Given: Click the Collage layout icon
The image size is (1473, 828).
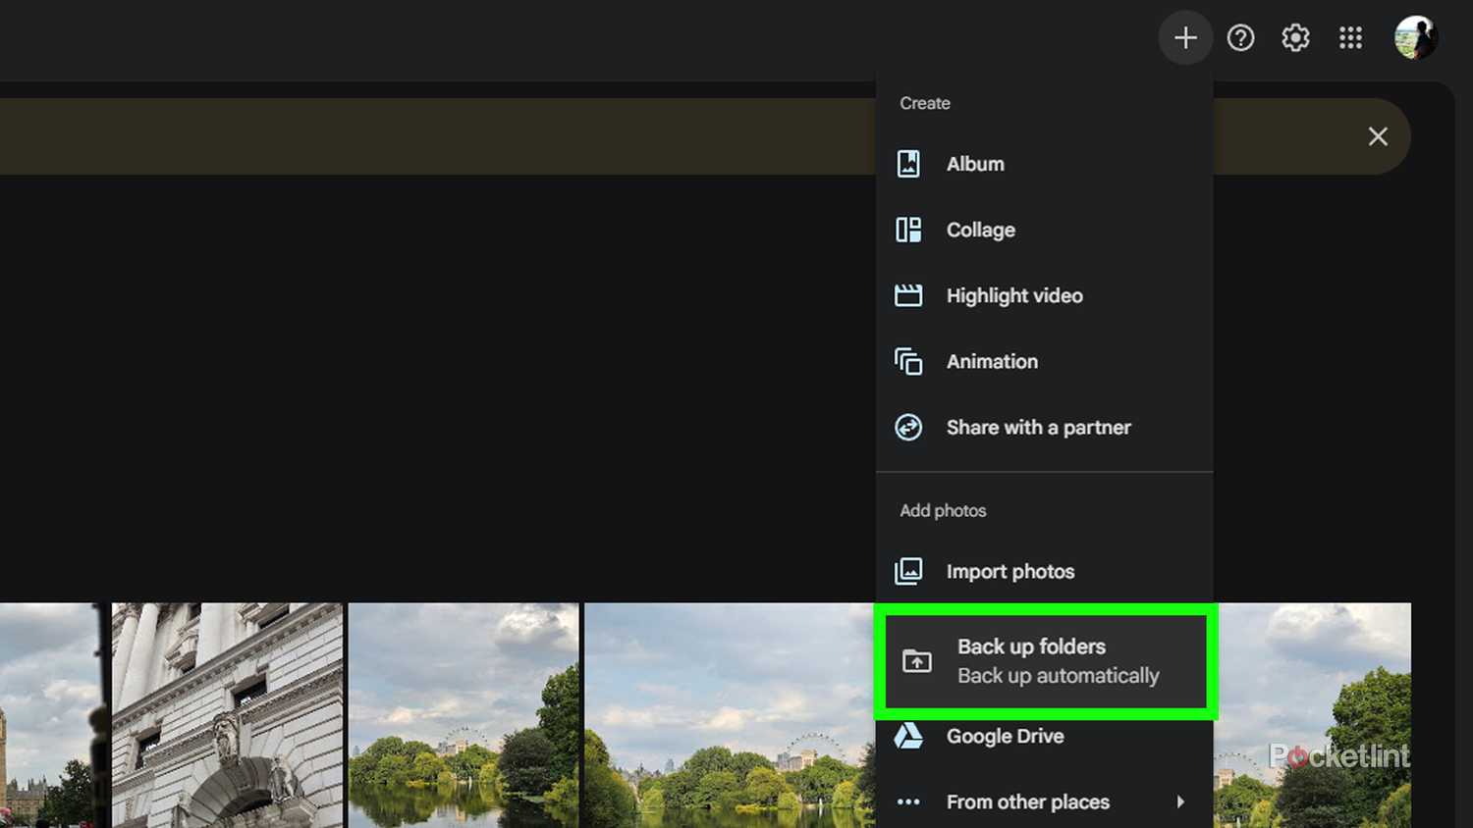Looking at the screenshot, I should pyautogui.click(x=908, y=230).
